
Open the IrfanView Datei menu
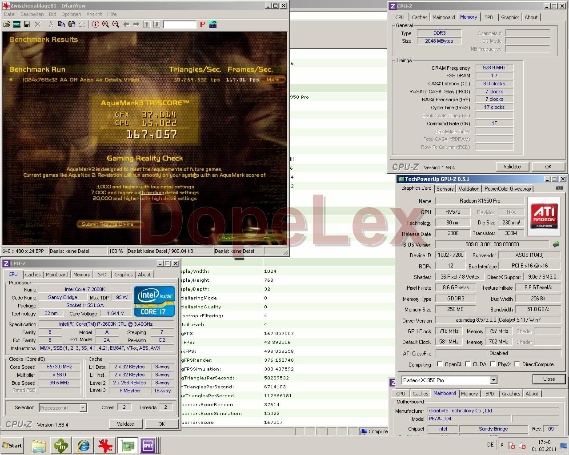tap(9, 14)
